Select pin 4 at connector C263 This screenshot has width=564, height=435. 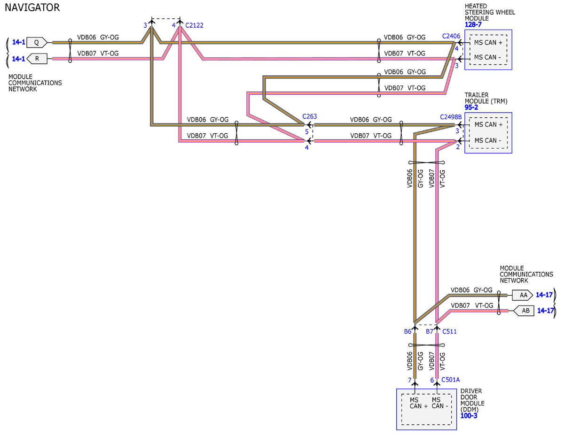tap(306, 147)
